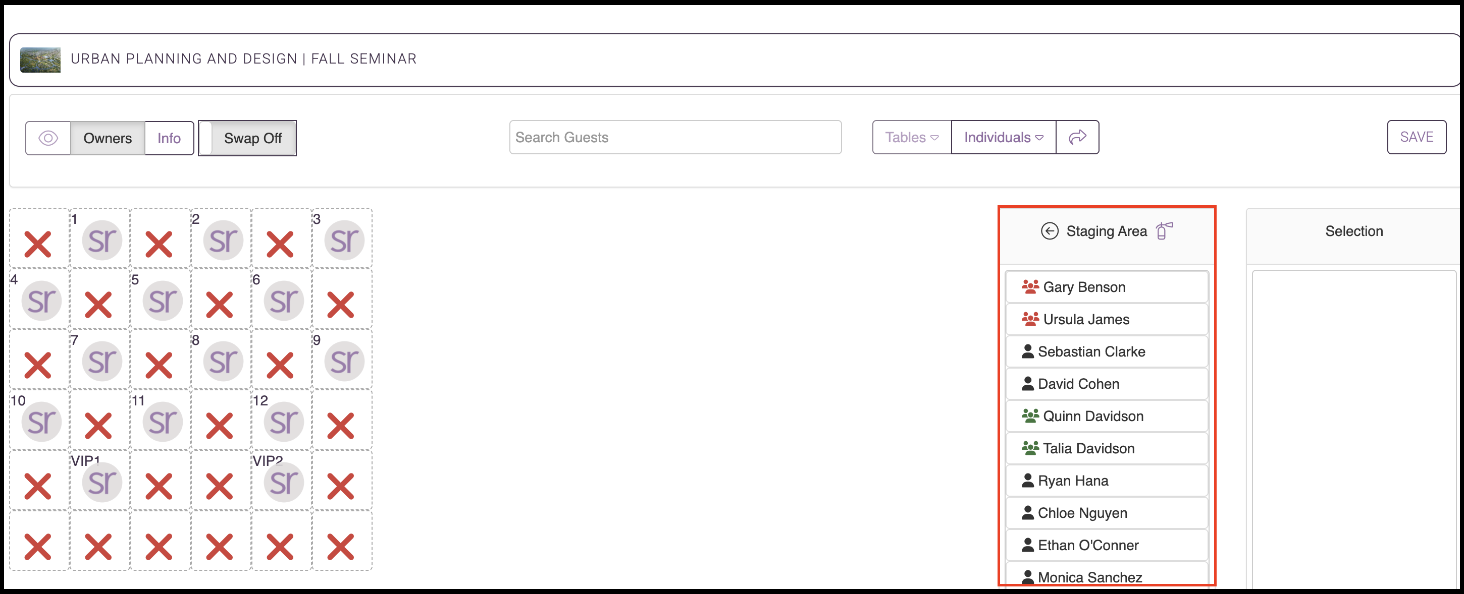Select table 9 seat icon
The image size is (1464, 594).
click(344, 362)
